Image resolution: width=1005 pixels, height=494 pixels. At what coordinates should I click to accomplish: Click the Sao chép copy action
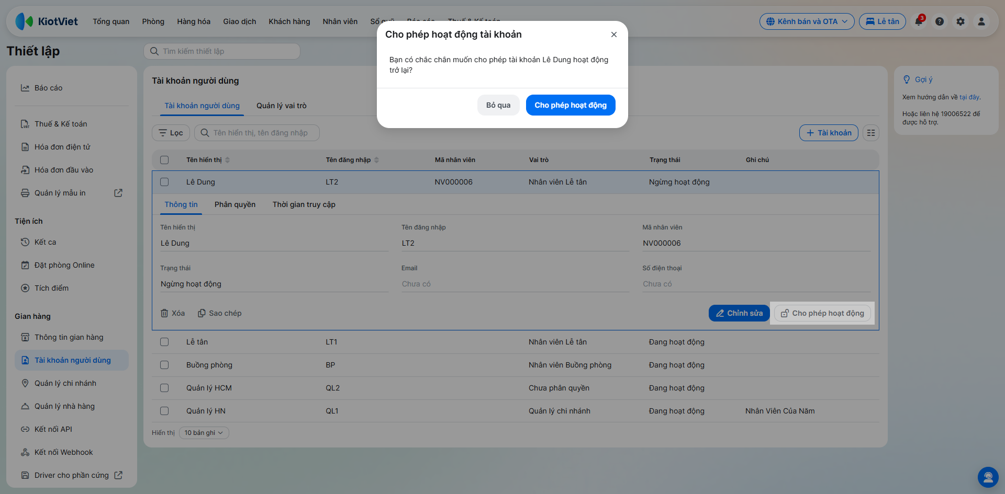pyautogui.click(x=220, y=313)
